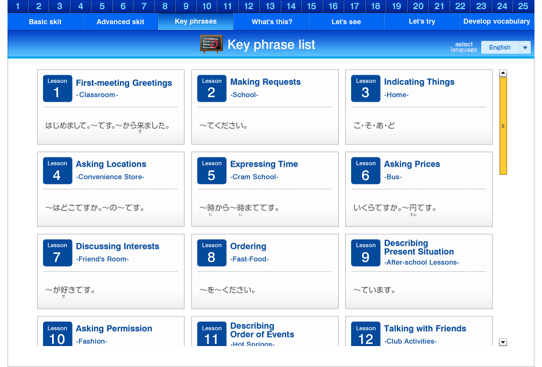
Task: Select the Lesson 7 badge for Discussing Interests
Action: click(58, 253)
